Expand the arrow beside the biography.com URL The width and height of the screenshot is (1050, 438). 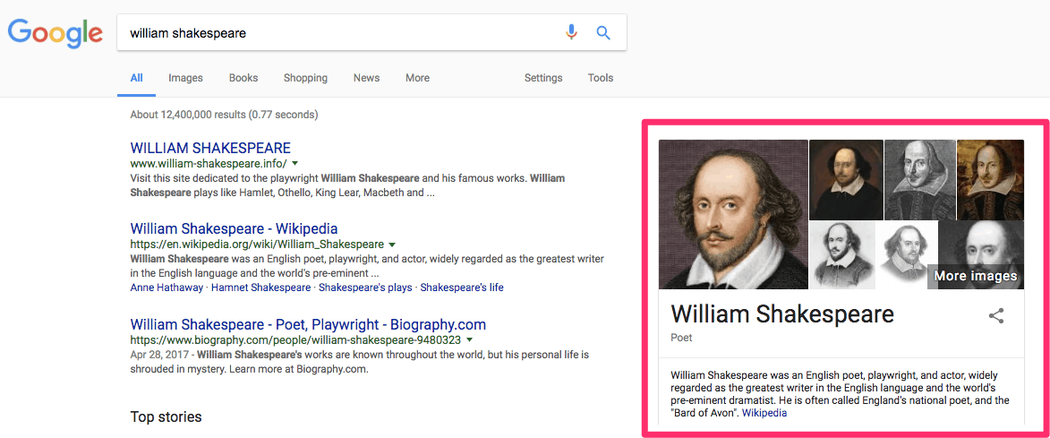click(x=469, y=340)
